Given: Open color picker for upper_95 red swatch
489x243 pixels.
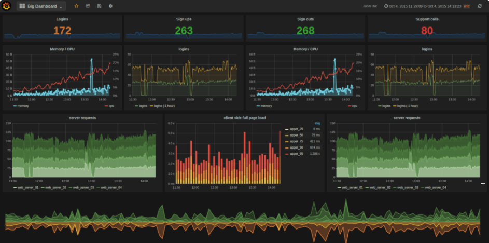Looking at the screenshot, I should pos(287,154).
